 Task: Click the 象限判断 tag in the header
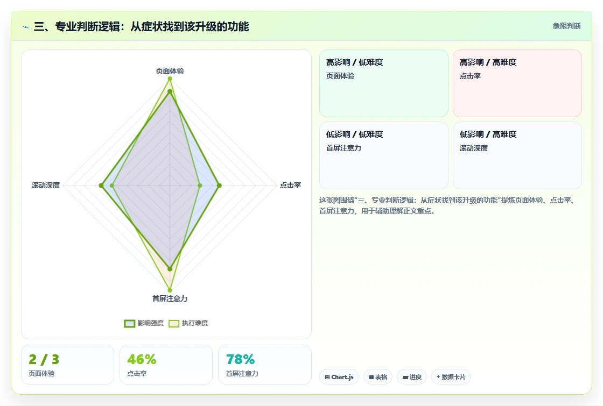coord(566,26)
